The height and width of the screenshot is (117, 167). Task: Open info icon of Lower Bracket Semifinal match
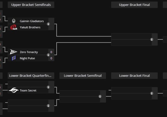pyautogui.click(x=100, y=96)
